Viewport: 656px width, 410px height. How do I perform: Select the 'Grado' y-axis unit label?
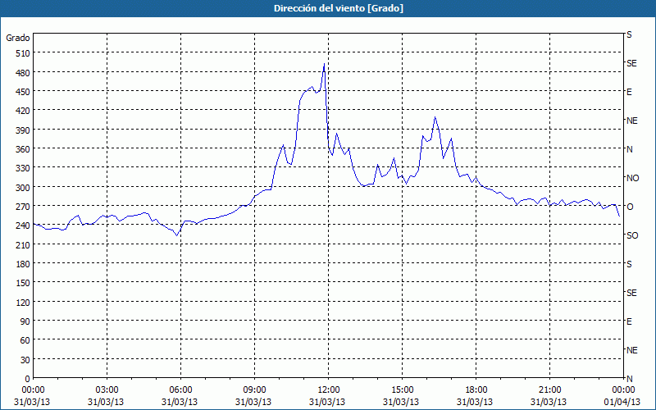point(18,38)
